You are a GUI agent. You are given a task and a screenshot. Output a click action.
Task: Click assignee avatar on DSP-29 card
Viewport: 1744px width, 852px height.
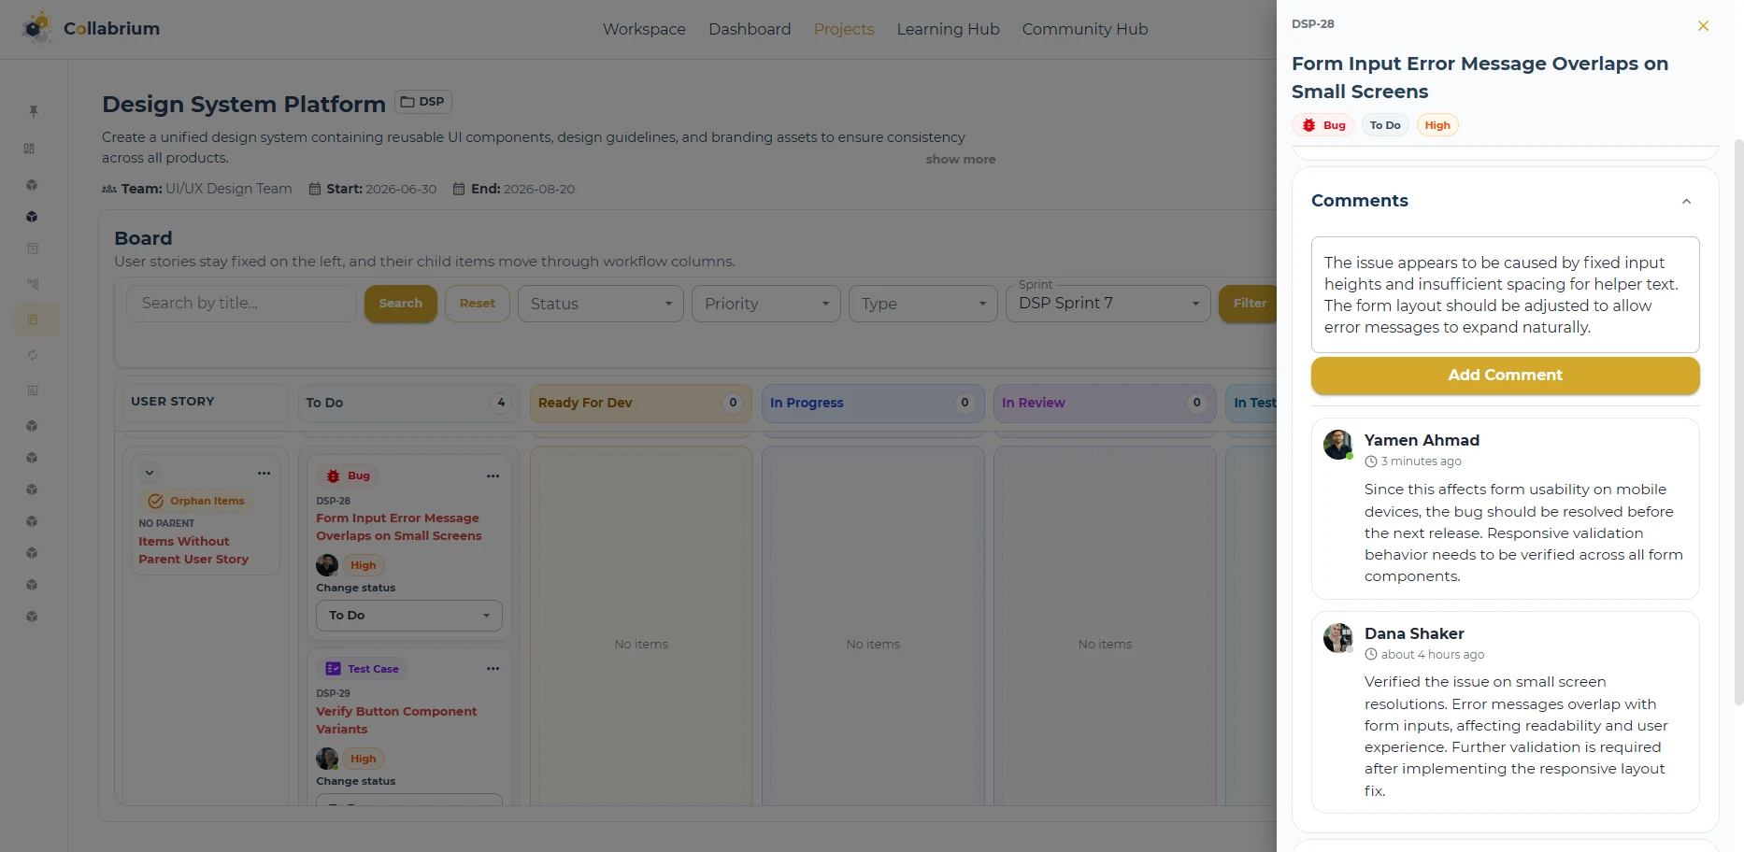pos(327,759)
